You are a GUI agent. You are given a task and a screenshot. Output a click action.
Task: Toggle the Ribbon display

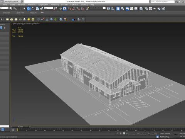(127, 8)
